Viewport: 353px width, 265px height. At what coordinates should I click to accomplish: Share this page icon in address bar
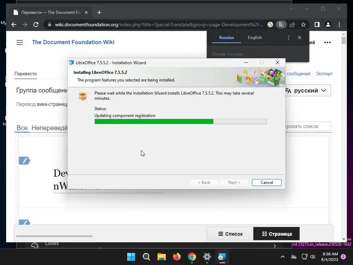coord(292,24)
